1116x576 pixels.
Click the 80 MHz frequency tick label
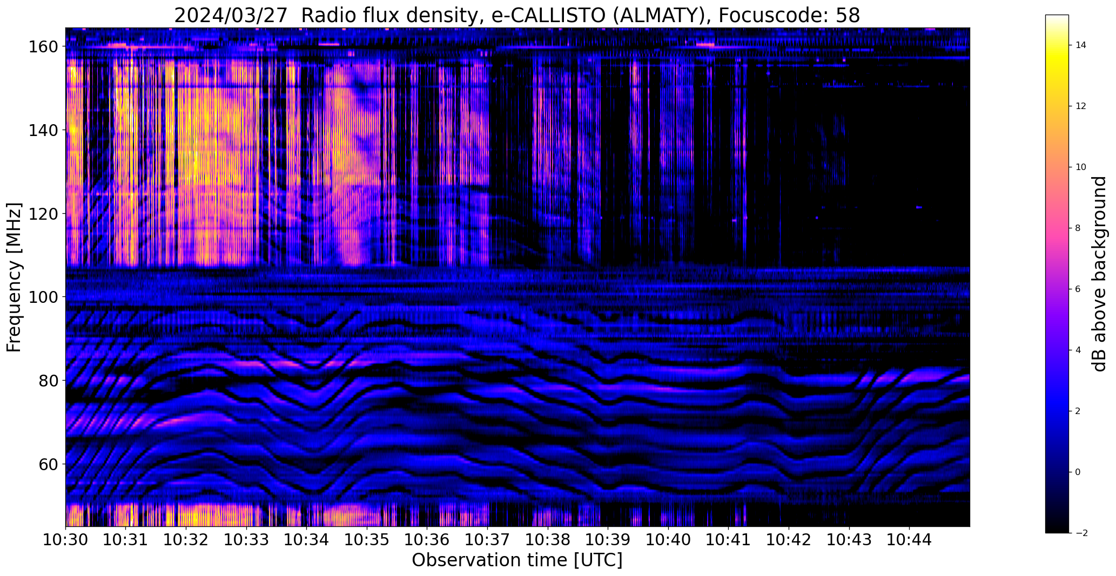pos(48,380)
